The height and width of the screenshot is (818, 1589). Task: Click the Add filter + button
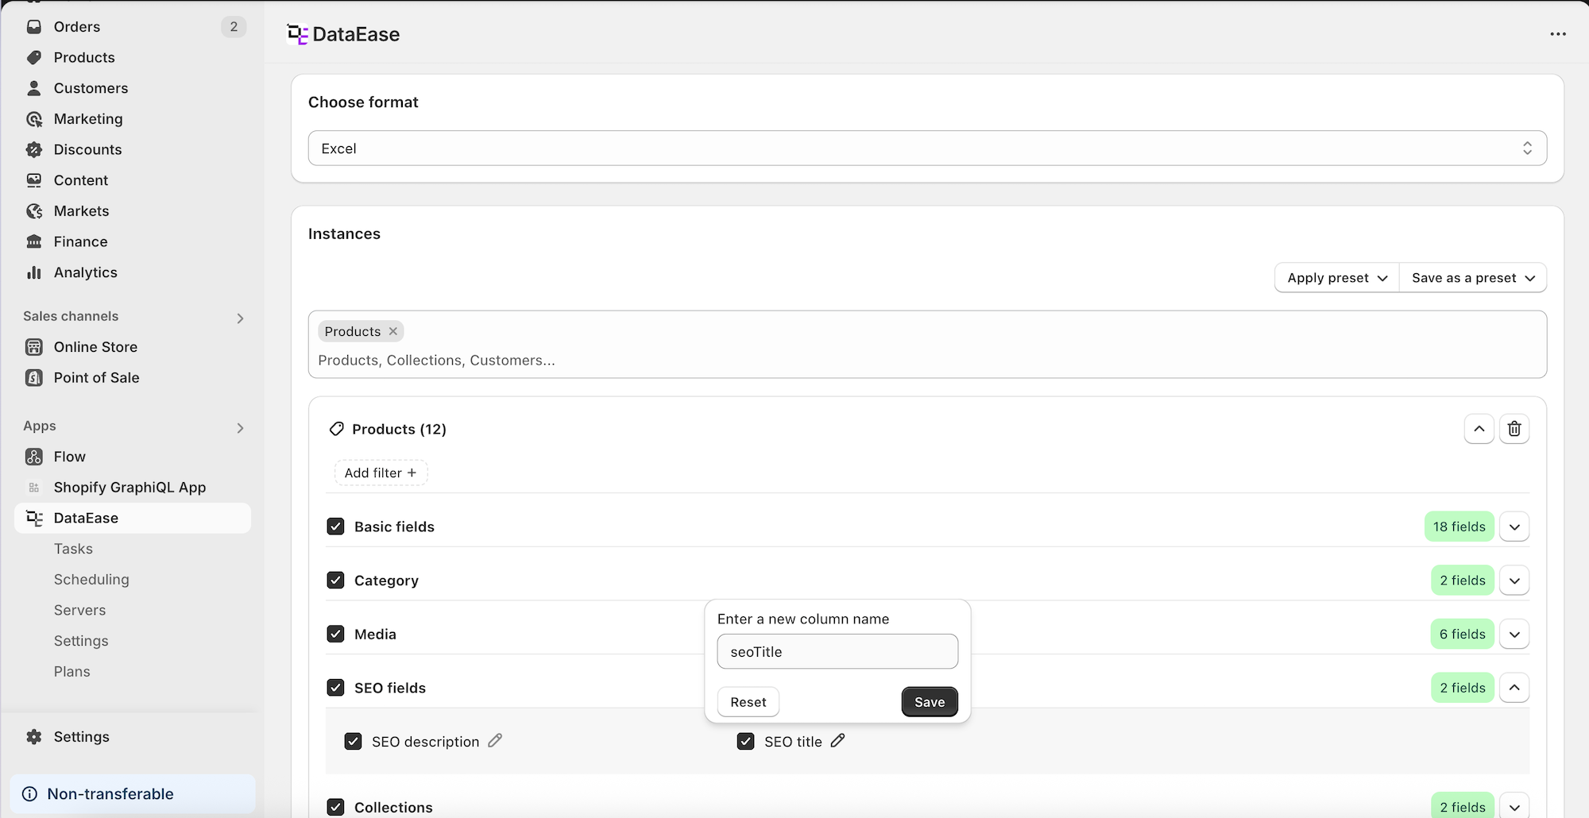[x=381, y=473]
